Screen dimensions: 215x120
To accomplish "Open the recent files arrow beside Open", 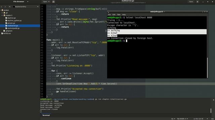I will [x=49, y=2].
